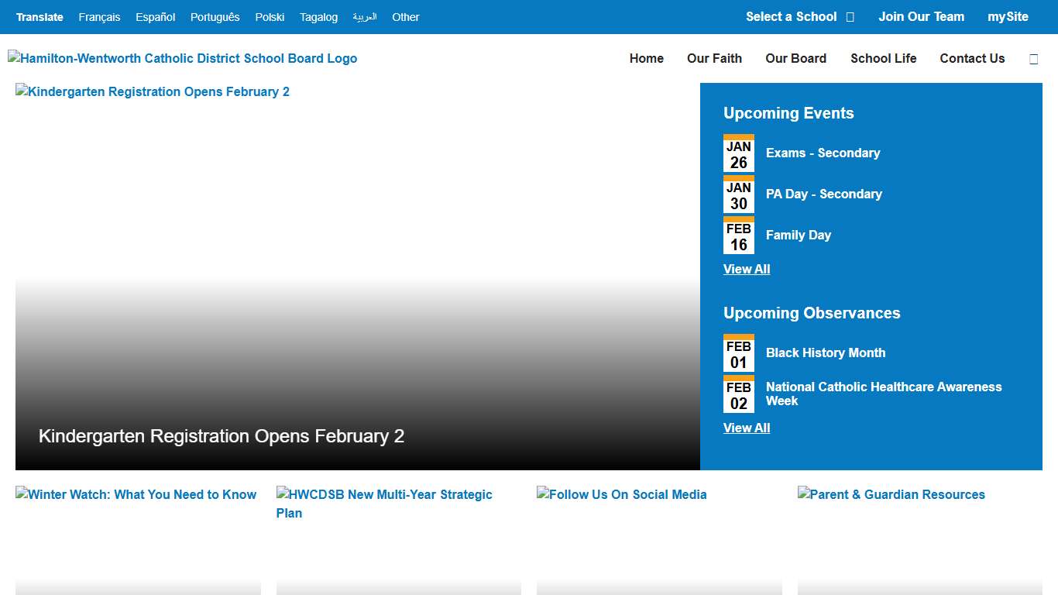This screenshot has width=1058, height=595.
Task: Translate the page to Français
Action: 99,17
